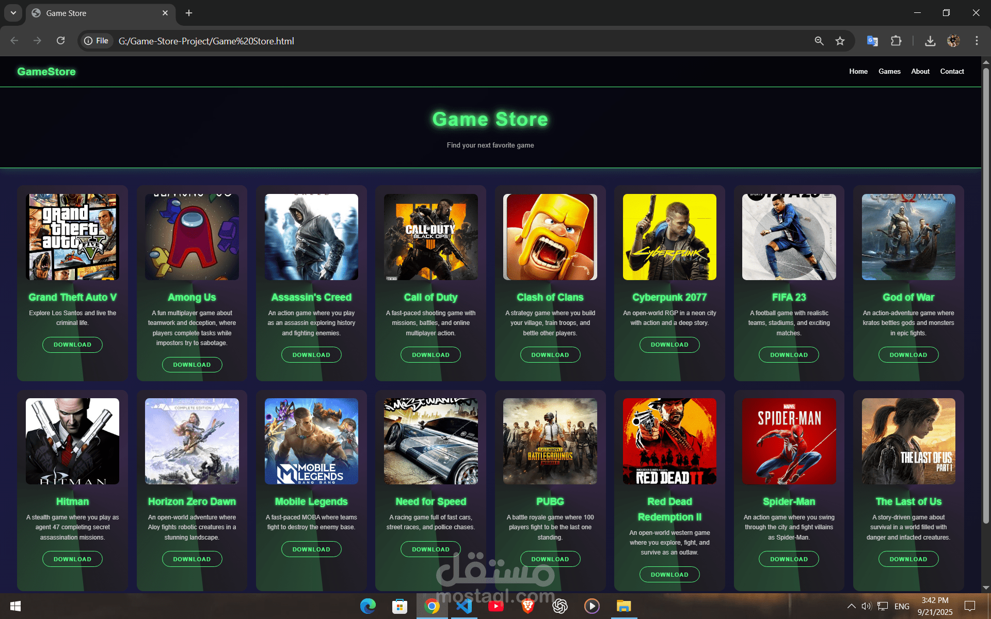Open the notifications center icon
The height and width of the screenshot is (619, 991).
click(970, 606)
